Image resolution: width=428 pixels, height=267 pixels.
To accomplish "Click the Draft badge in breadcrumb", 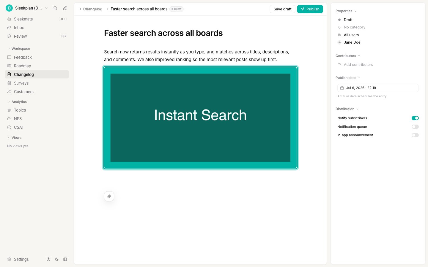I will 177,9.
